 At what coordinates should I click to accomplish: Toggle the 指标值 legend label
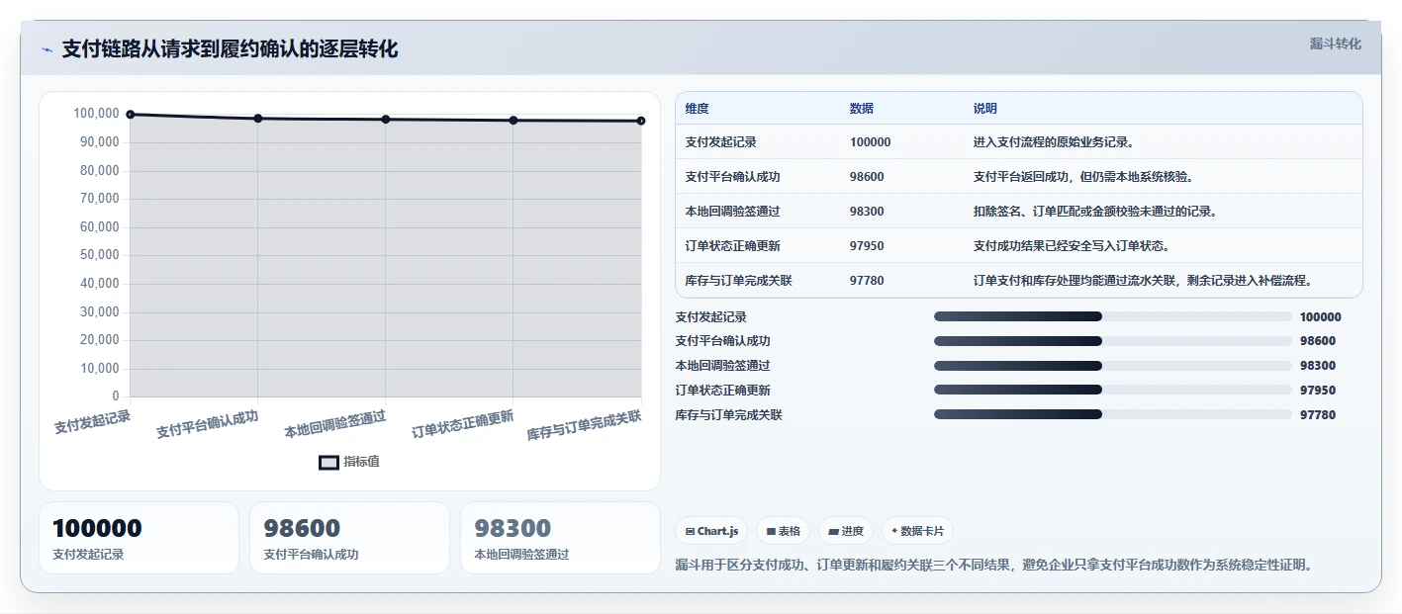(x=361, y=463)
